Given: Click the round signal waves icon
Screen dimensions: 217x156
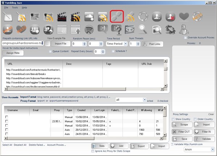Looking at the screenshot, I should [x=89, y=30].
